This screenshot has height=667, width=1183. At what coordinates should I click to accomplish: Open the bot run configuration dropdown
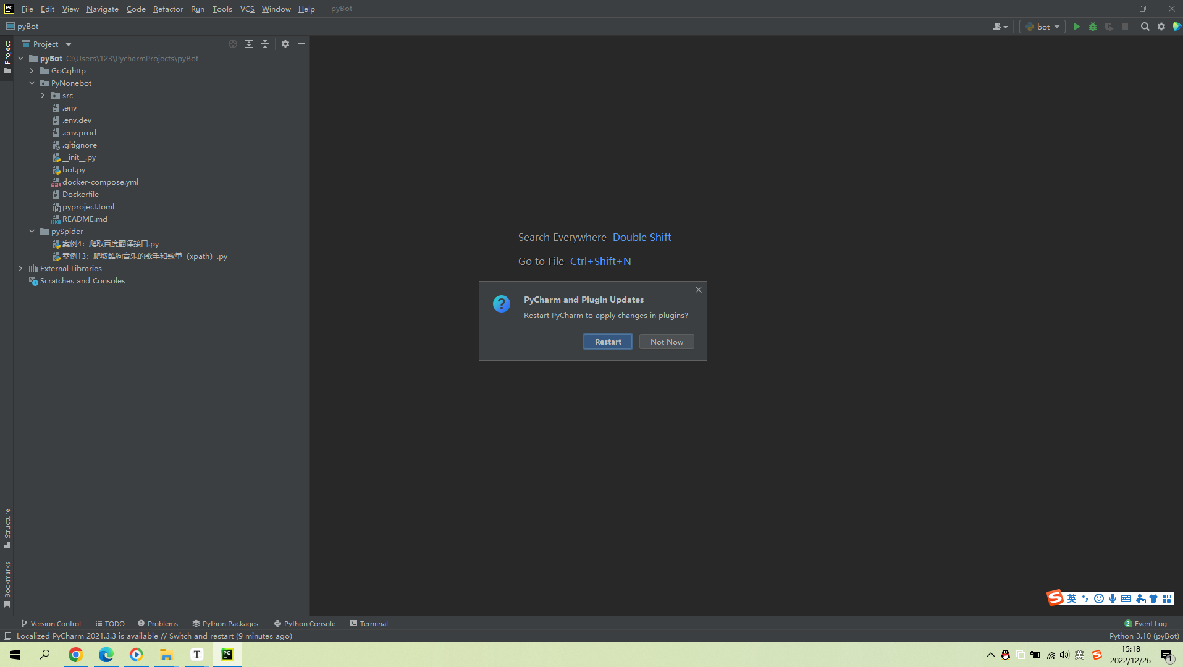click(x=1042, y=27)
